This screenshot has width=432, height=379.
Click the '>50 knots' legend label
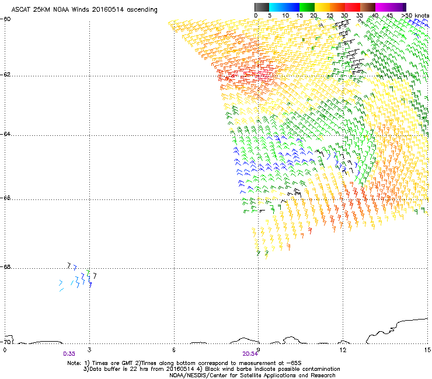415,16
